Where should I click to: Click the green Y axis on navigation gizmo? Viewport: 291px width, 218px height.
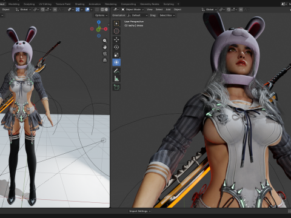[98, 30]
